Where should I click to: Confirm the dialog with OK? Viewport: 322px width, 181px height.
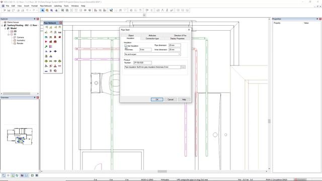coord(157,100)
